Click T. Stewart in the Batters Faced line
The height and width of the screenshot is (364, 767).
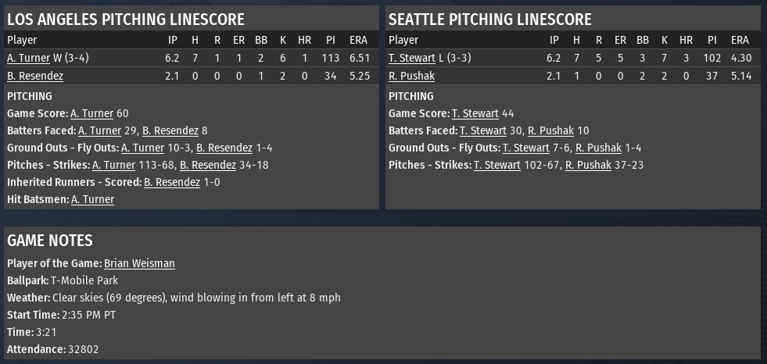tap(482, 130)
